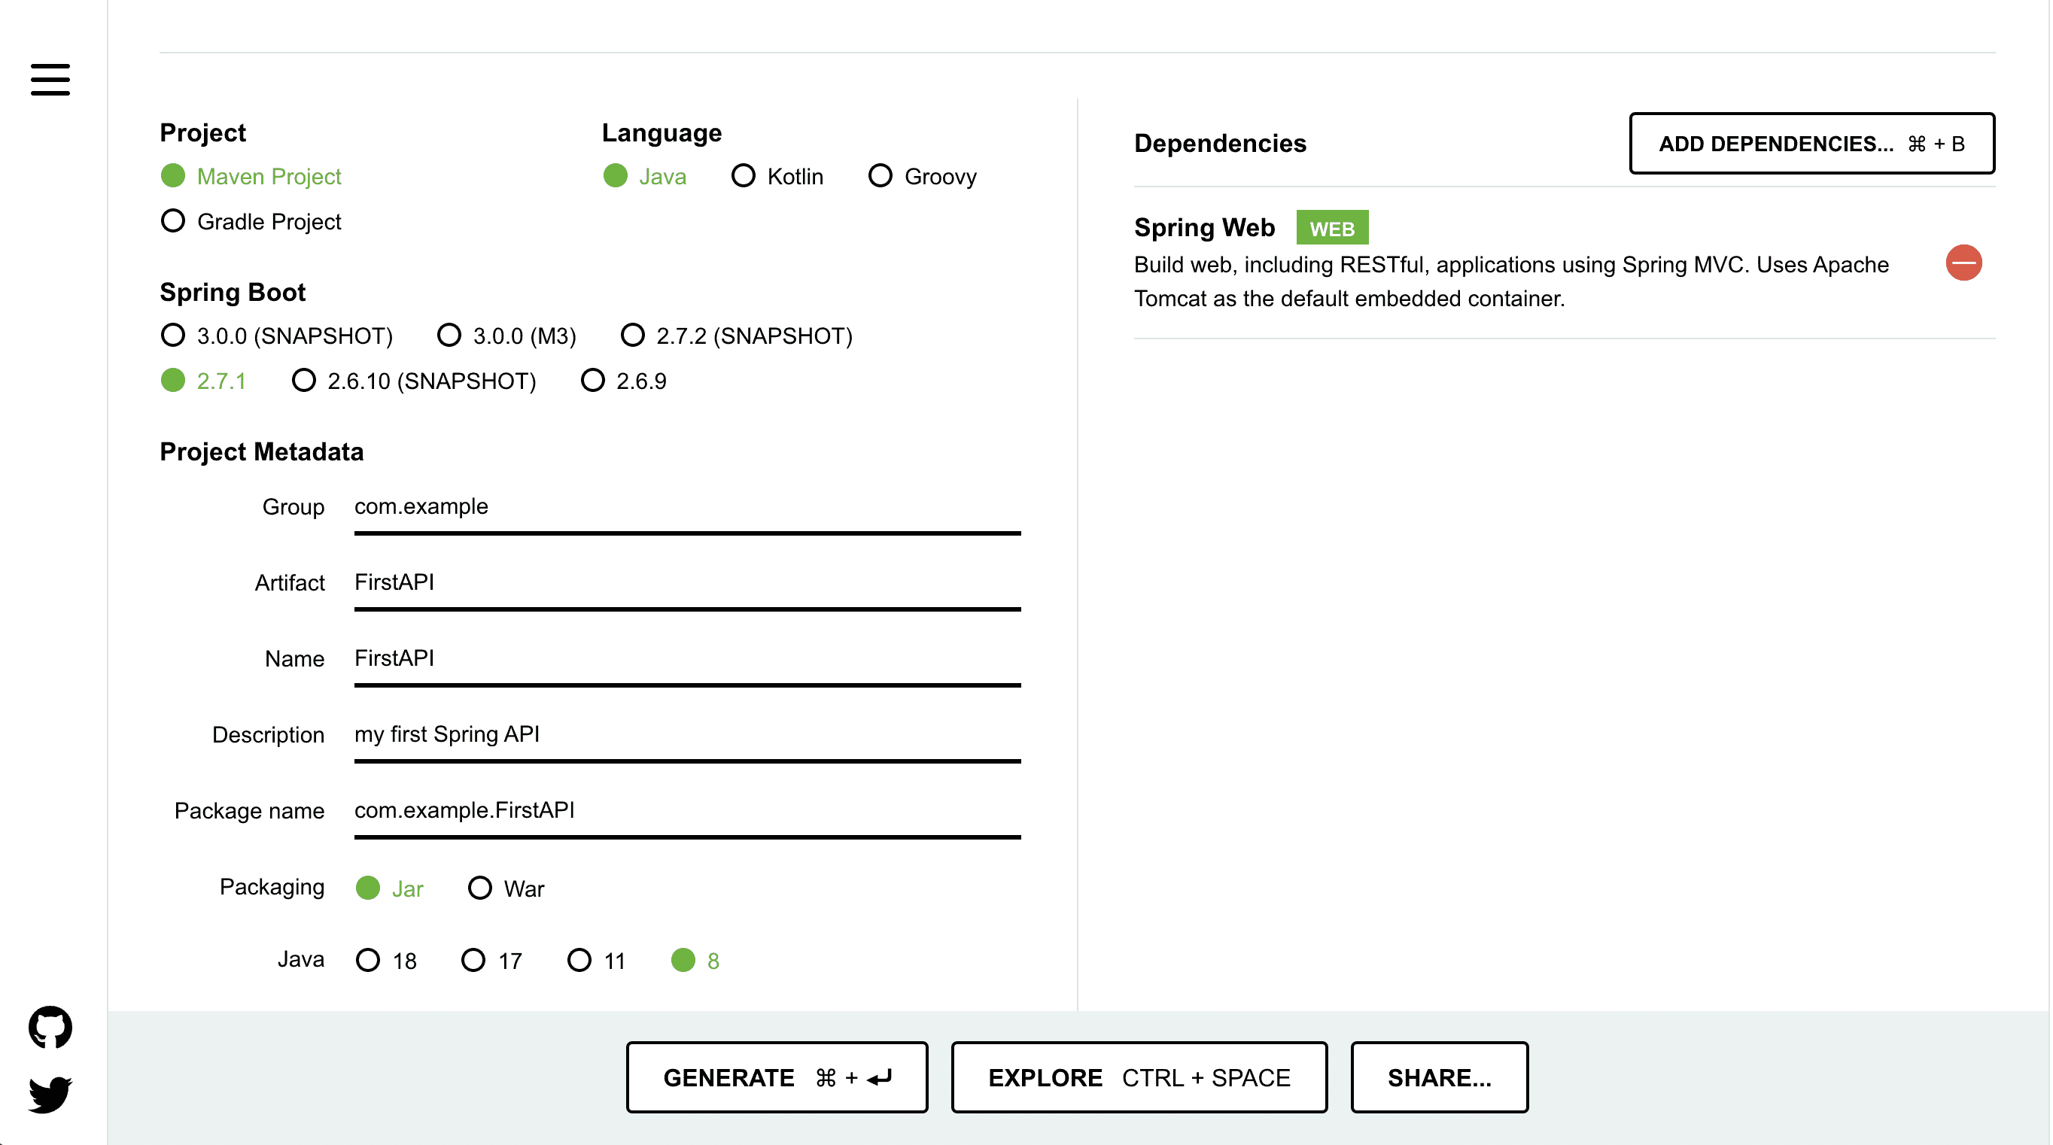Image resolution: width=2053 pixels, height=1145 pixels.
Task: Open the hamburger menu
Action: click(x=50, y=80)
